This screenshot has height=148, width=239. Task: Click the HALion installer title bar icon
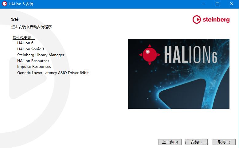tap(5, 4)
